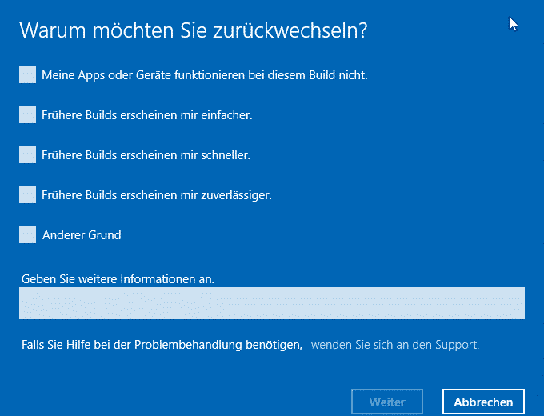Click the label text 'Frühere Builds erscheinen mir einfacher'
544x416 pixels.
147,115
